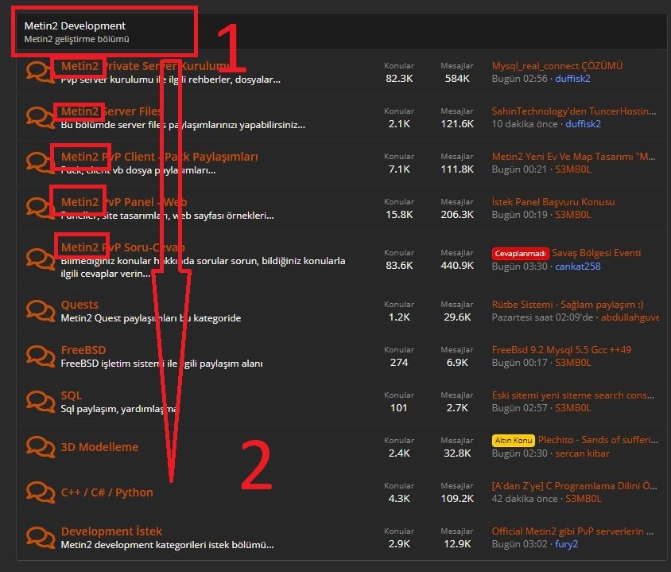
Task: Click the chat icon beside Quests
Action: tap(41, 311)
